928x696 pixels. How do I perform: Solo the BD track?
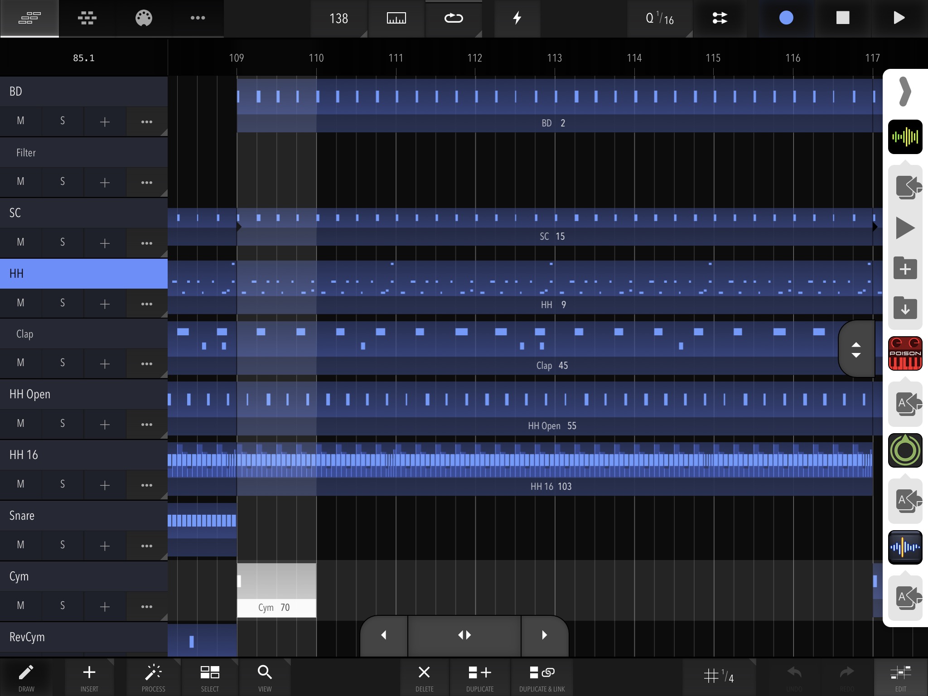click(x=63, y=121)
